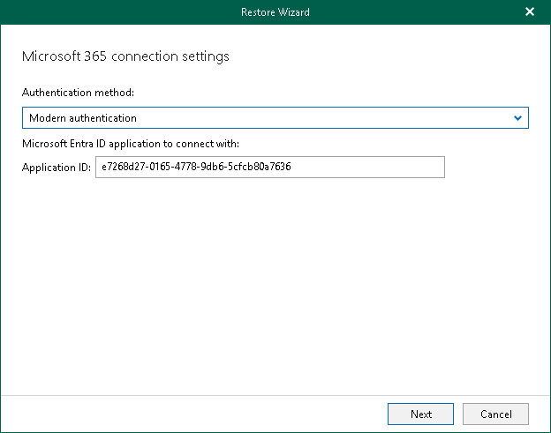551x433 pixels.
Task: Close the Restore Wizard window
Action: coord(530,12)
